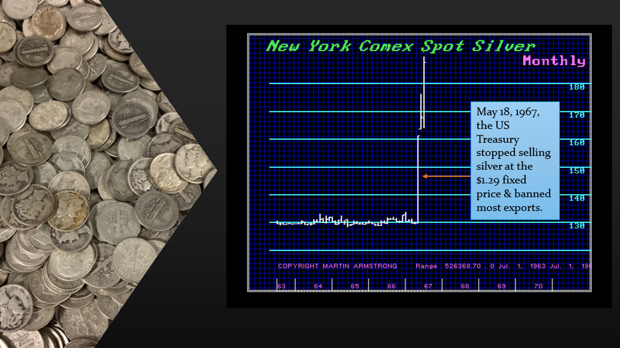Viewport: 620px width, 348px height.
Task: Click the "67" year label
Action: tap(428, 286)
